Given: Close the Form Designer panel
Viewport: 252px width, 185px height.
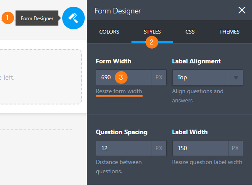Looking at the screenshot, I should 242,10.
